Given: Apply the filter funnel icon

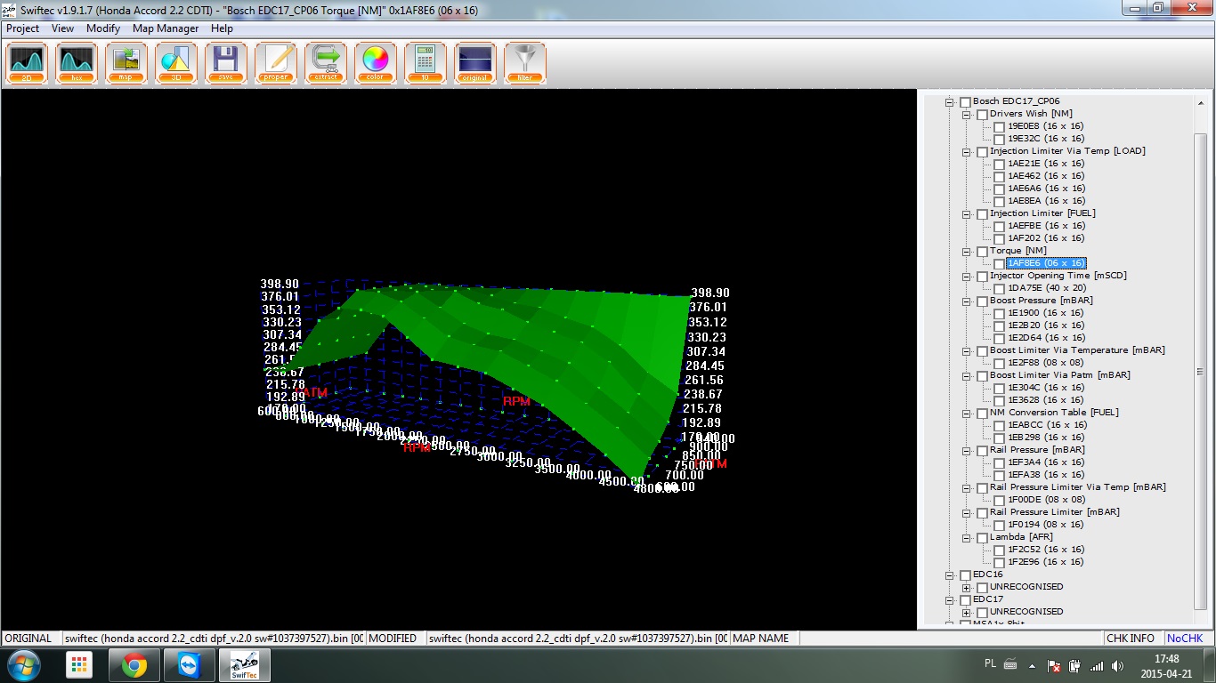Looking at the screenshot, I should point(525,63).
